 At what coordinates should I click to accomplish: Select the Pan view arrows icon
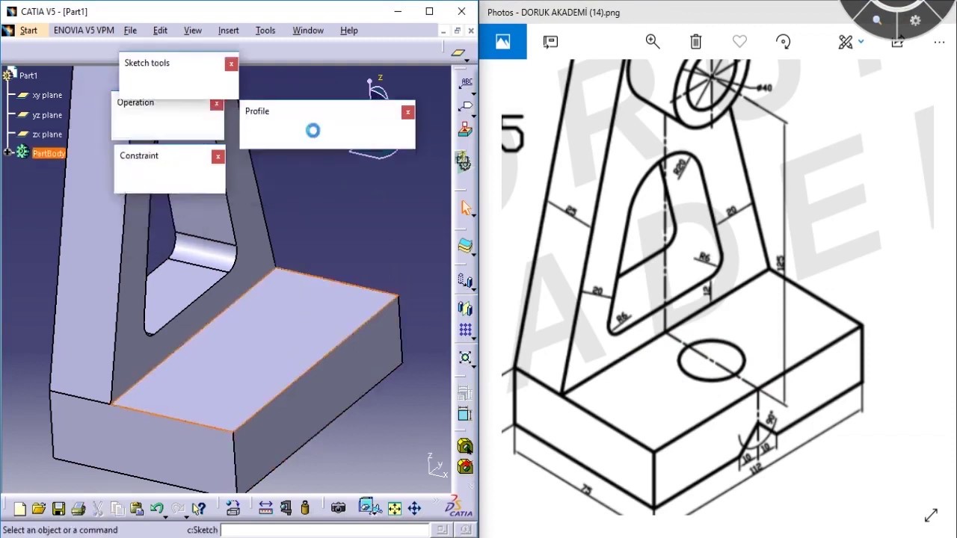point(414,509)
